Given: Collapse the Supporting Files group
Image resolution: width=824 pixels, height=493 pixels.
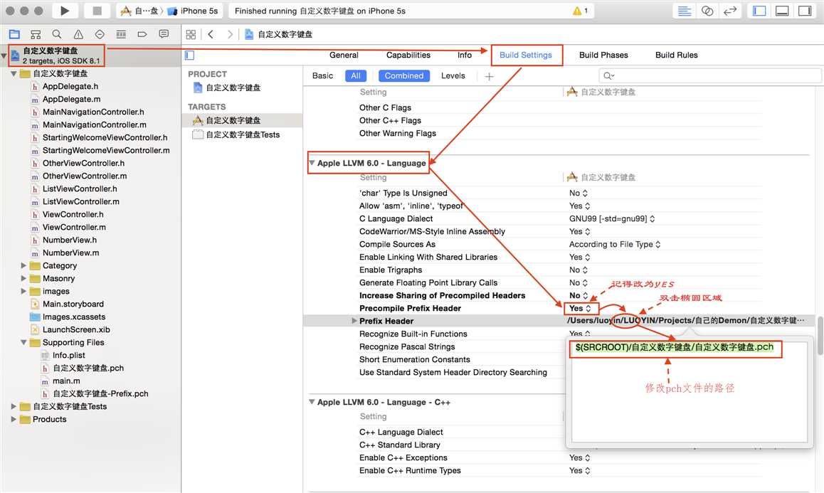Looking at the screenshot, I should (x=23, y=342).
